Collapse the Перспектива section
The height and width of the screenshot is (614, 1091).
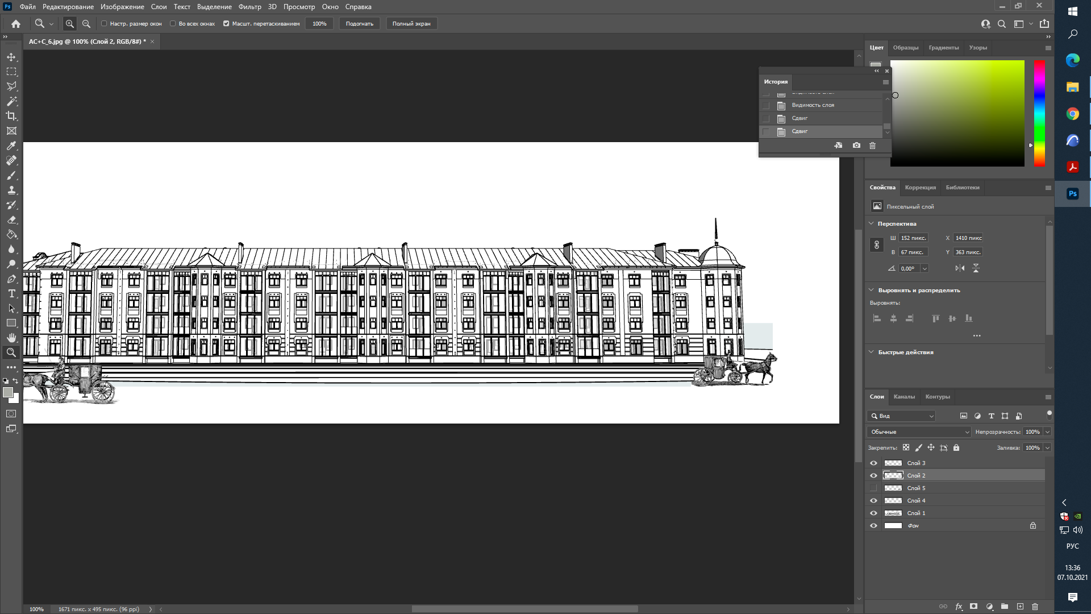click(x=871, y=223)
